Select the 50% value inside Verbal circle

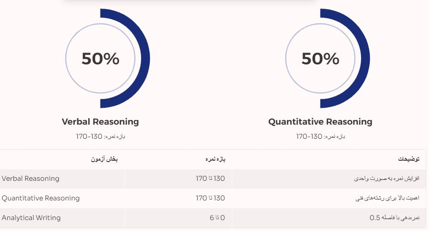(x=100, y=59)
